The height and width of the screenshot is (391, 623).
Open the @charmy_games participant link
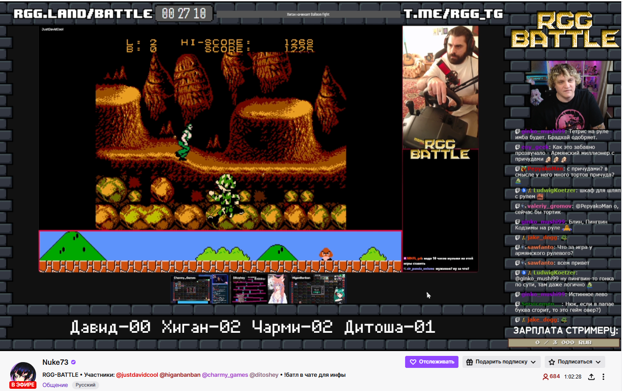tap(225, 375)
